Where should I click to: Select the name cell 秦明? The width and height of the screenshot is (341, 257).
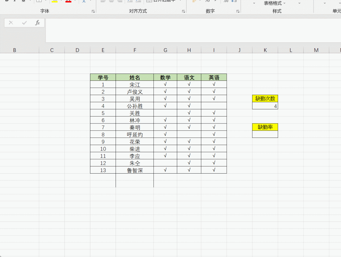coord(135,127)
